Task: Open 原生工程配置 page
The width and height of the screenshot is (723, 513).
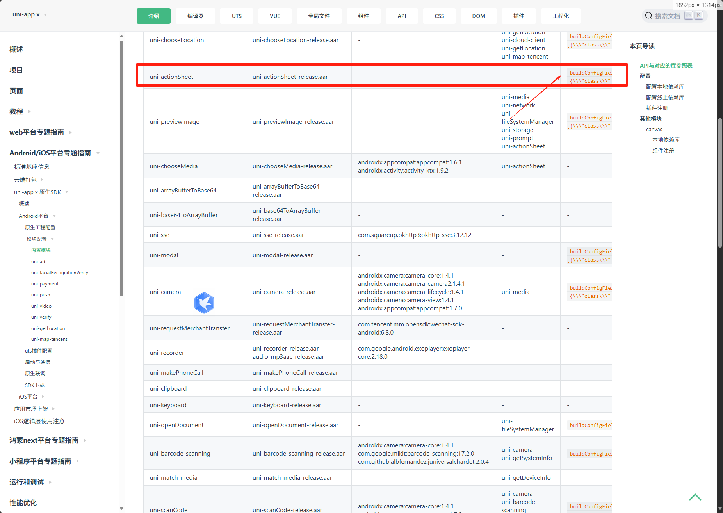Action: point(40,227)
